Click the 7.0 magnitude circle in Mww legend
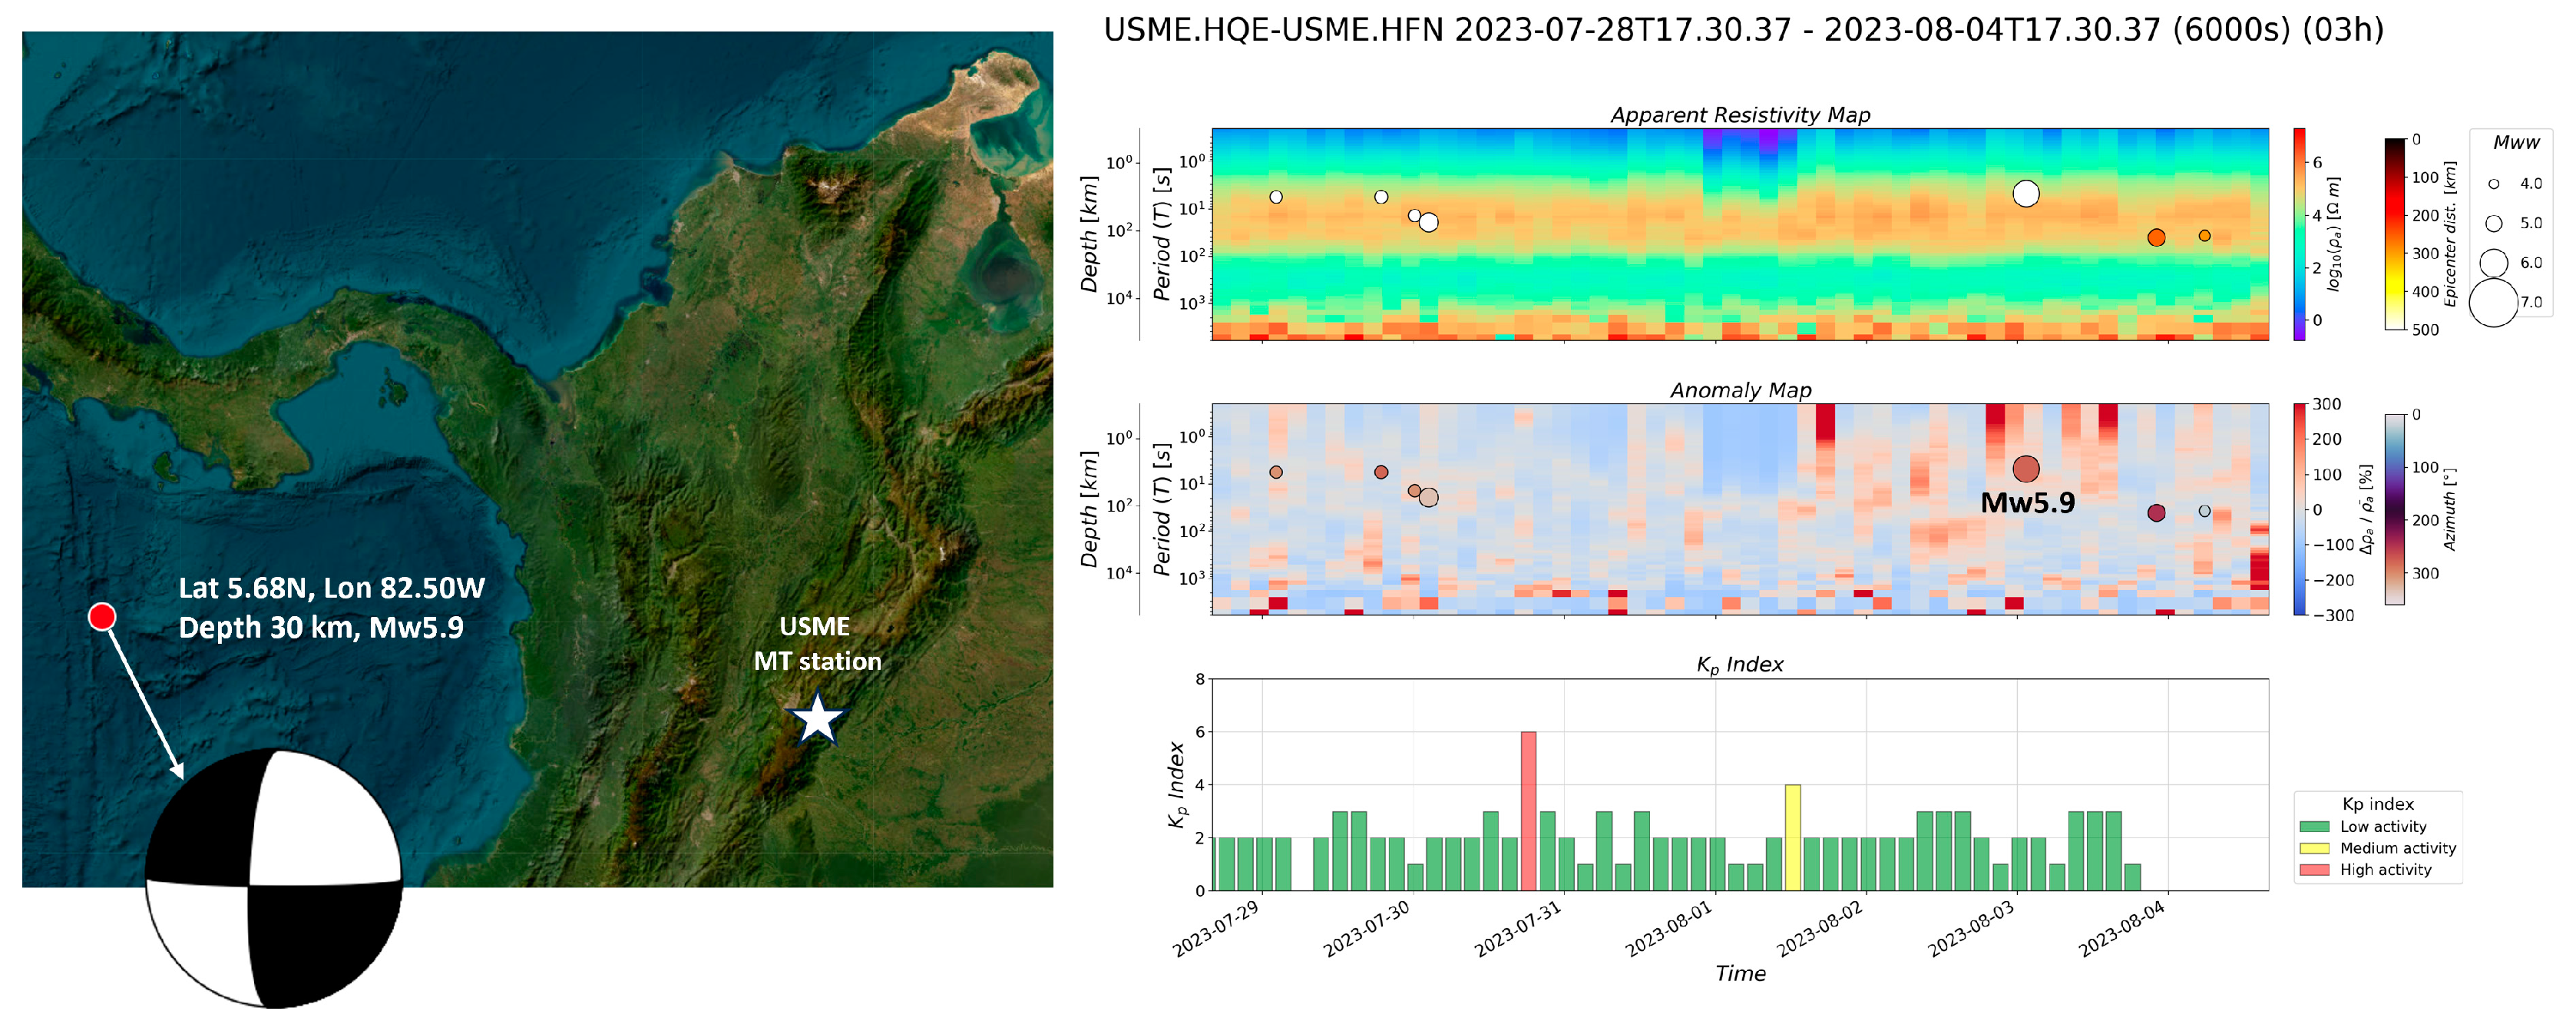Image resolution: width=2576 pixels, height=1031 pixels. point(2493,302)
